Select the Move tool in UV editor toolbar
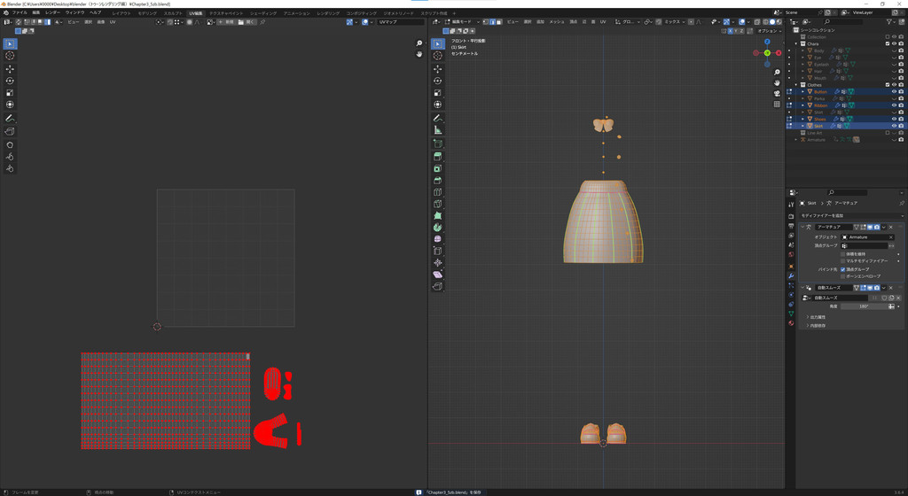Image resolution: width=908 pixels, height=496 pixels. 10,68
